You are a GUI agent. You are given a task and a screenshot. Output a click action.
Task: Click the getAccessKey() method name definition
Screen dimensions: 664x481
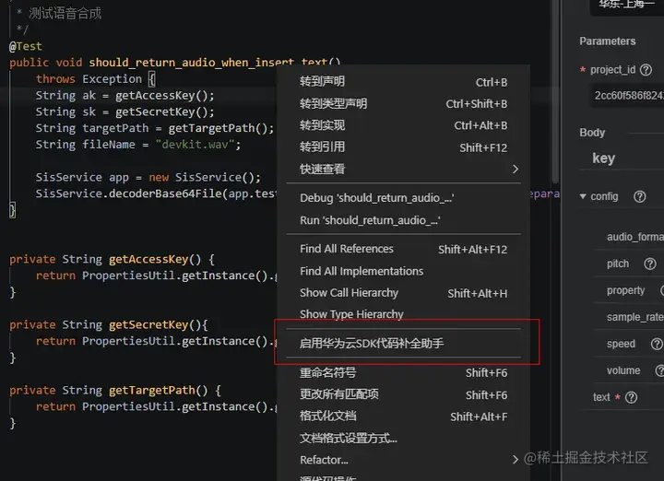tap(155, 259)
